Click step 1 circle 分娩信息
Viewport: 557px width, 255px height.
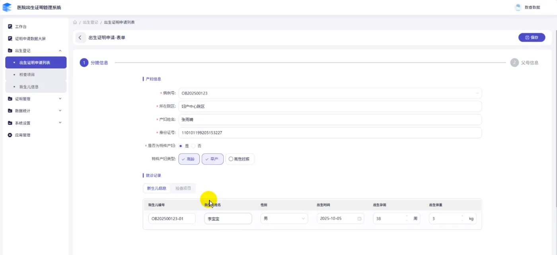tap(84, 62)
